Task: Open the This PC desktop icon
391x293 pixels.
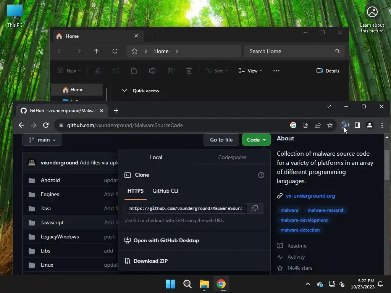Action: [x=15, y=16]
